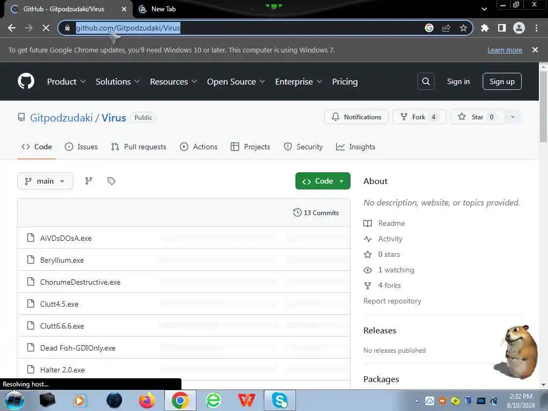Image resolution: width=548 pixels, height=411 pixels.
Task: Click the page vertical scrollbar thumb
Action: (x=543, y=106)
